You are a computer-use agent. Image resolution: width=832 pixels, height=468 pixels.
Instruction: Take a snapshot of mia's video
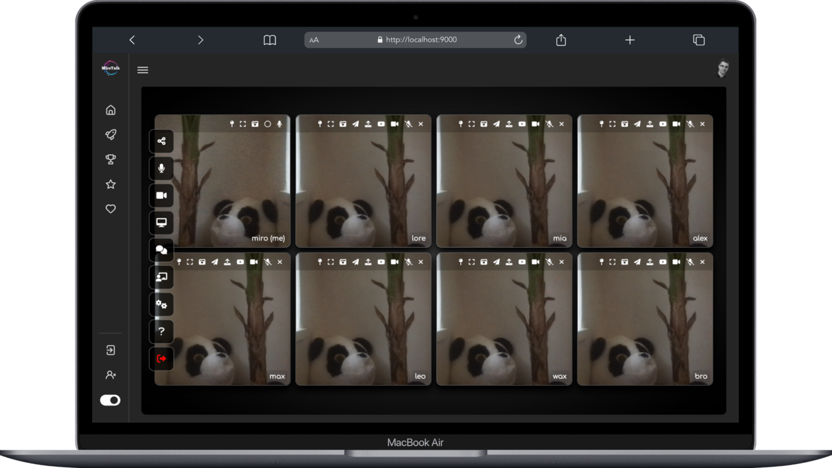[484, 123]
